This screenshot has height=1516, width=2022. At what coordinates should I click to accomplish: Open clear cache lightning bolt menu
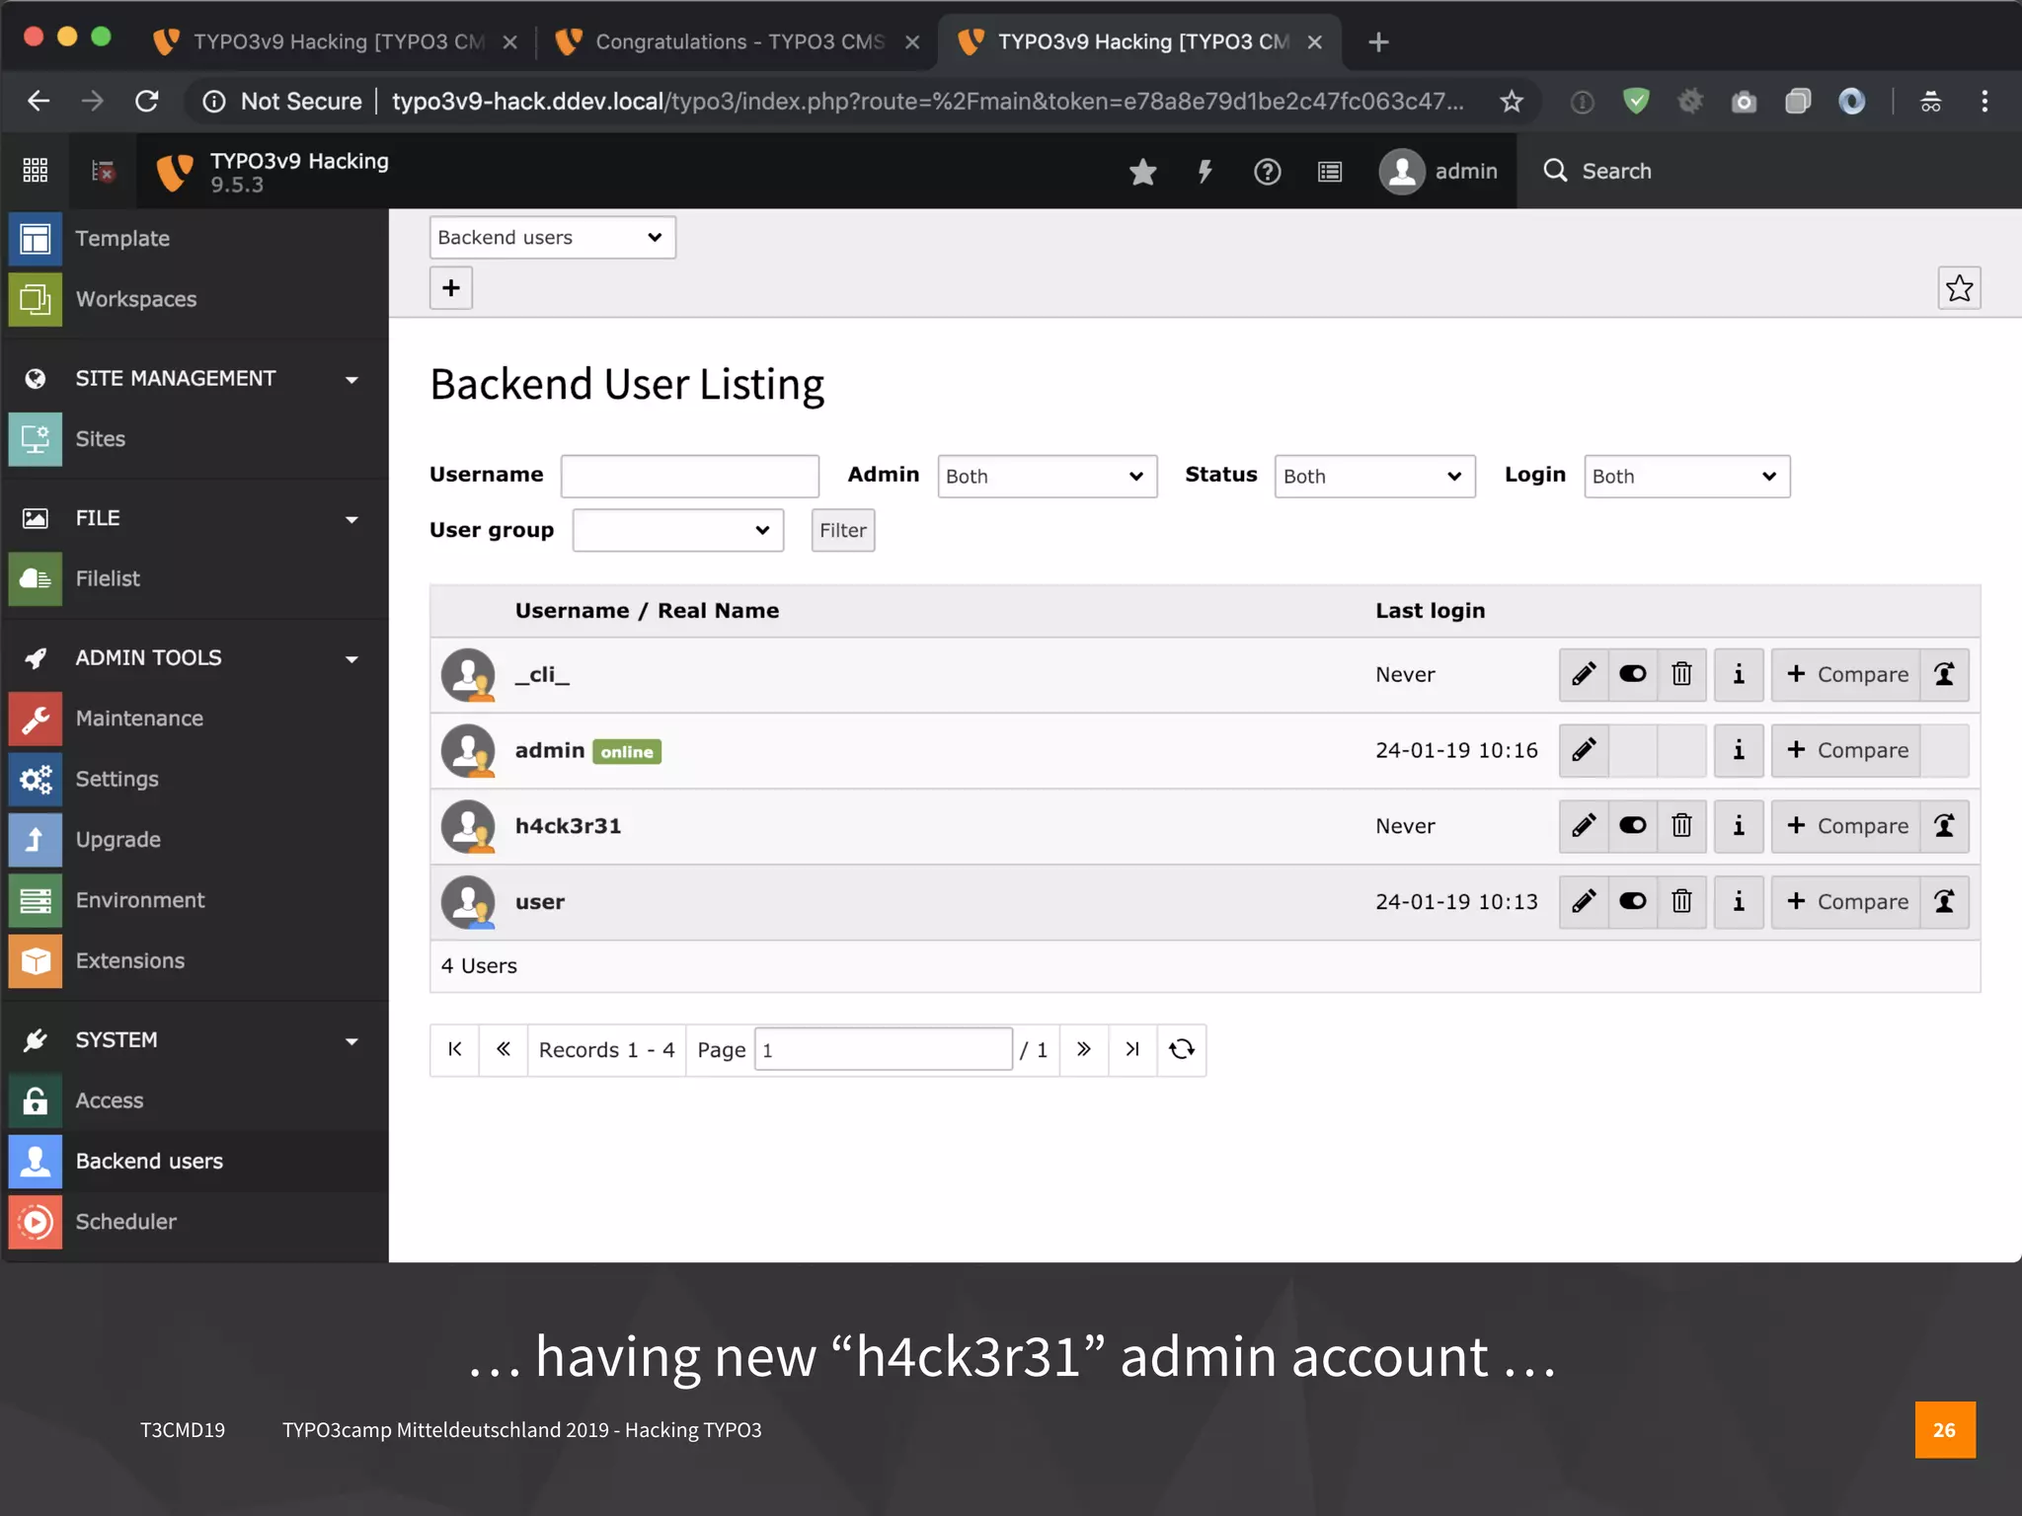click(x=1205, y=172)
